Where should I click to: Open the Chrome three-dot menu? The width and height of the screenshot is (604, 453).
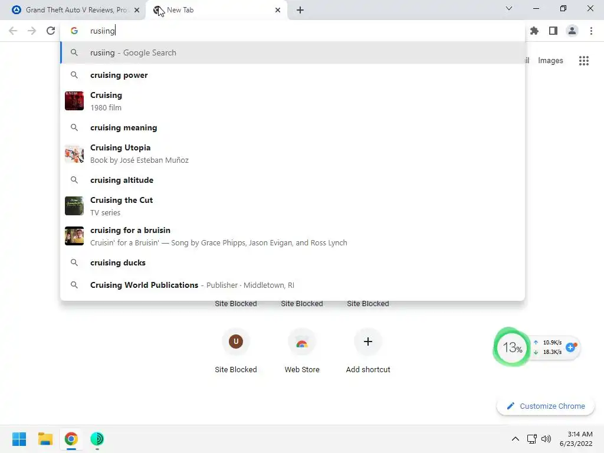(591, 31)
